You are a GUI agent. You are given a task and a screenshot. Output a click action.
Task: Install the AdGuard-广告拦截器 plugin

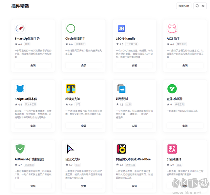point(33,186)
